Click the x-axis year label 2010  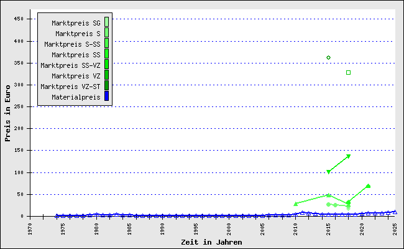point(295,229)
